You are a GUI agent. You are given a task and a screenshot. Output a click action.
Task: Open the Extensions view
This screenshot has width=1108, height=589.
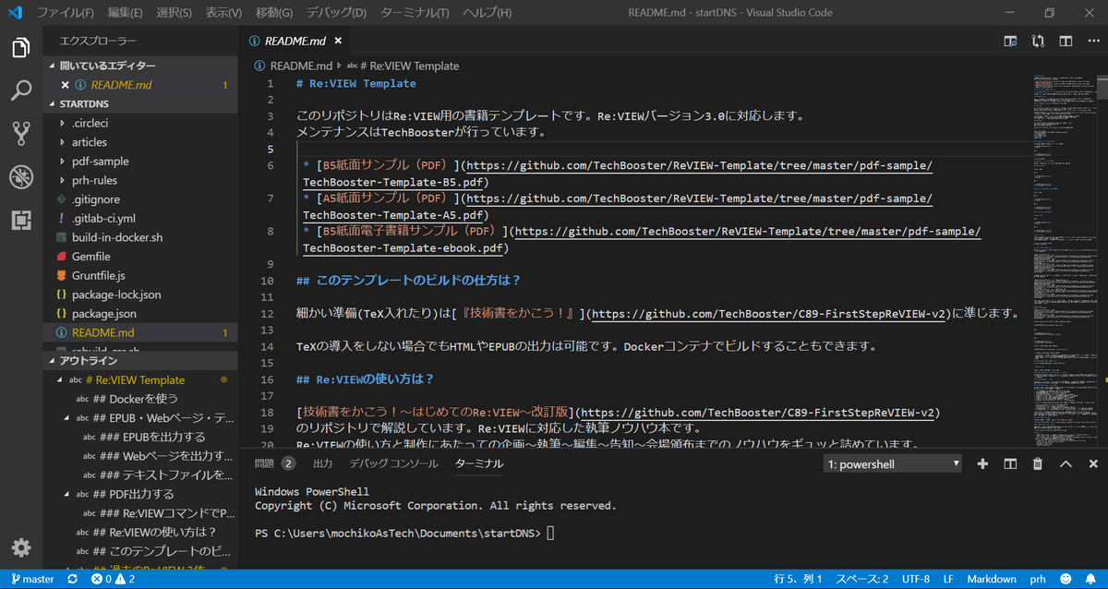(x=21, y=220)
